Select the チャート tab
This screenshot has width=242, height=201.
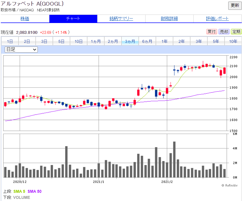pyautogui.click(x=73, y=19)
